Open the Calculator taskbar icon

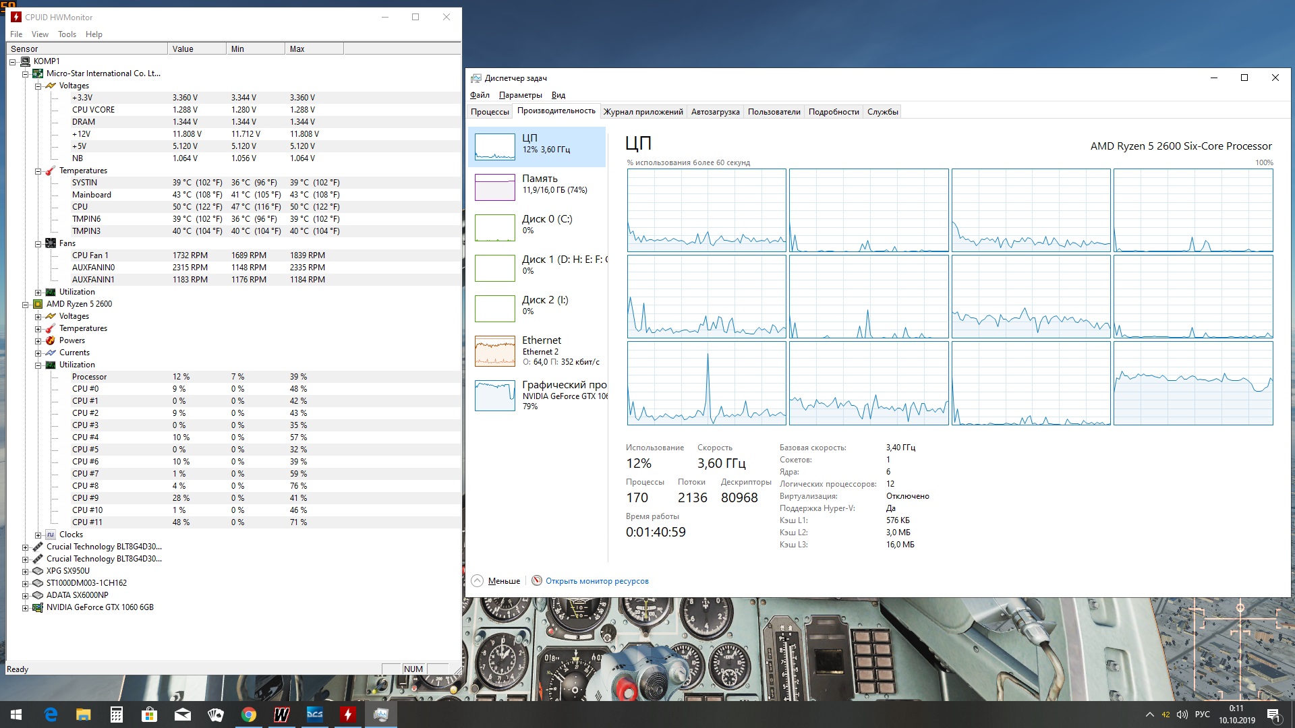pos(117,715)
